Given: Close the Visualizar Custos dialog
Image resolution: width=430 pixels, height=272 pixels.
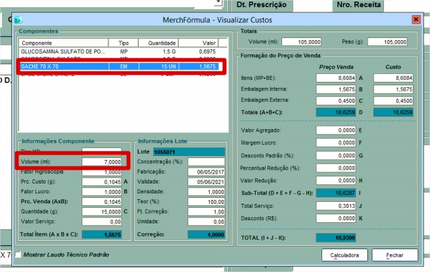Looking at the screenshot, I should click(x=416, y=20).
